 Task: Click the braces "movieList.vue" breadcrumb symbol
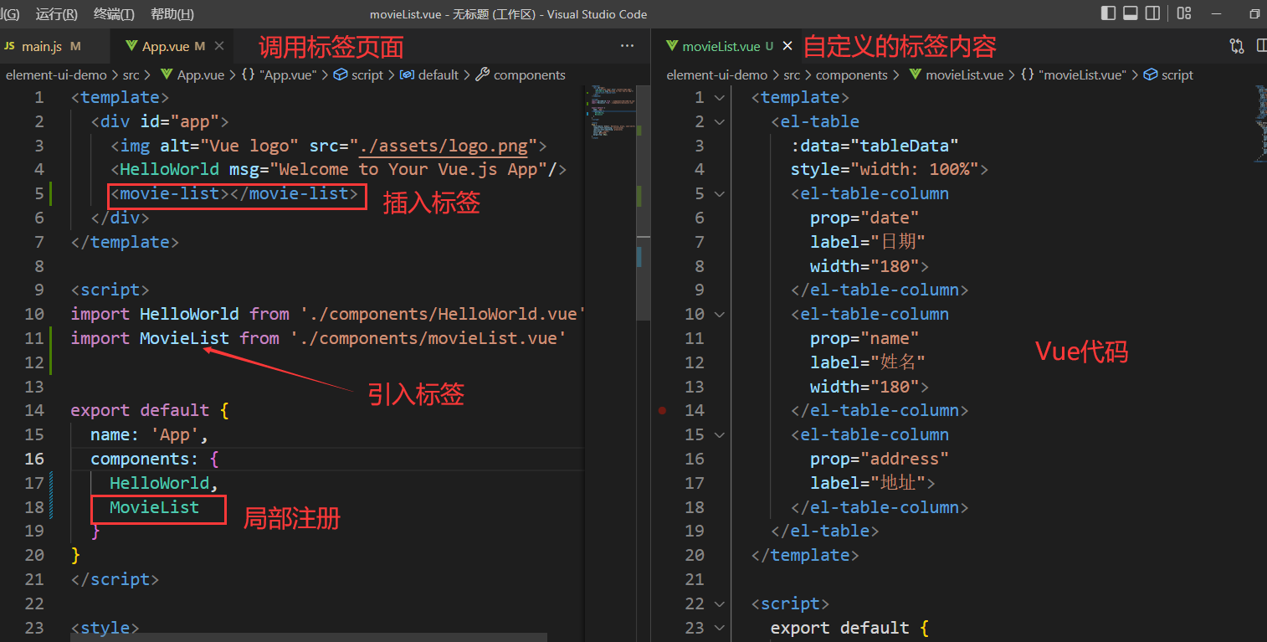(x=1074, y=74)
